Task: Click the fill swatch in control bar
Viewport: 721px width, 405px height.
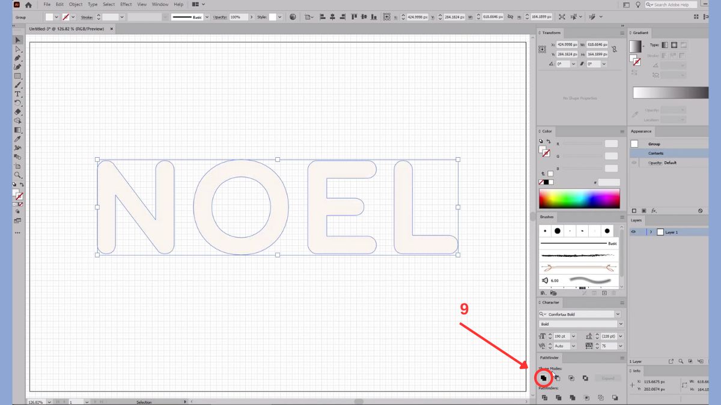Action: 49,17
